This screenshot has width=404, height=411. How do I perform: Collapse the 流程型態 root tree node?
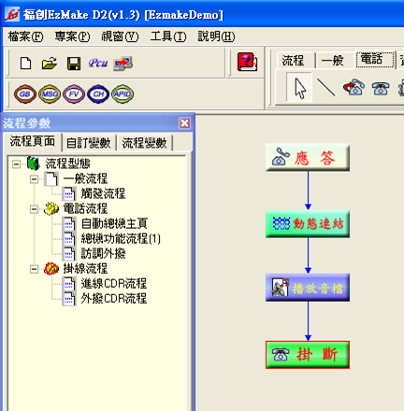coord(16,163)
